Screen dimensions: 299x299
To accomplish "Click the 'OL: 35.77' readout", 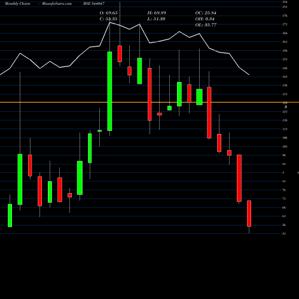I will [206, 25].
